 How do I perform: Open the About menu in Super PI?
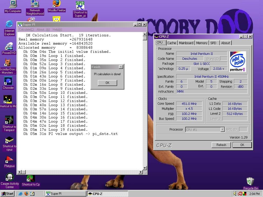[x=43, y=29]
